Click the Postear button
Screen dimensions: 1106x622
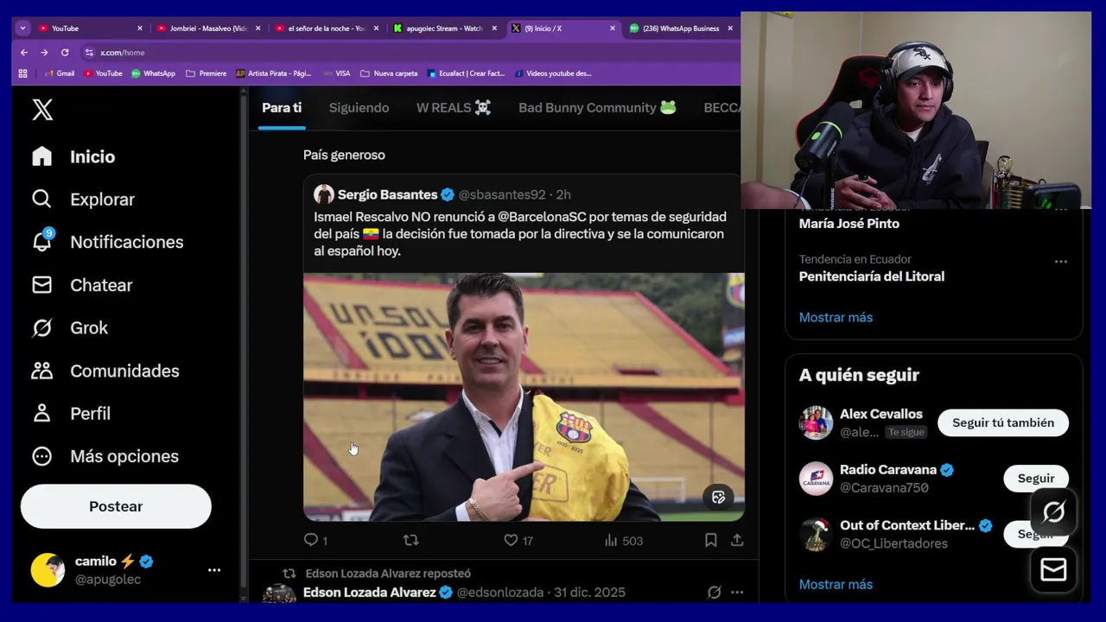click(116, 506)
